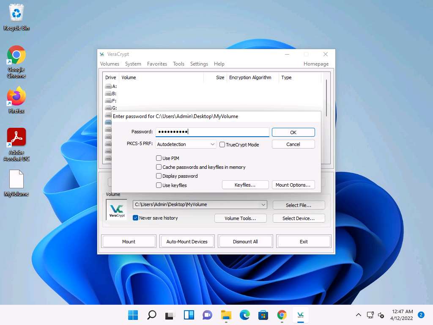Click inside the Password input field
This screenshot has height=325, width=433.
(212, 132)
